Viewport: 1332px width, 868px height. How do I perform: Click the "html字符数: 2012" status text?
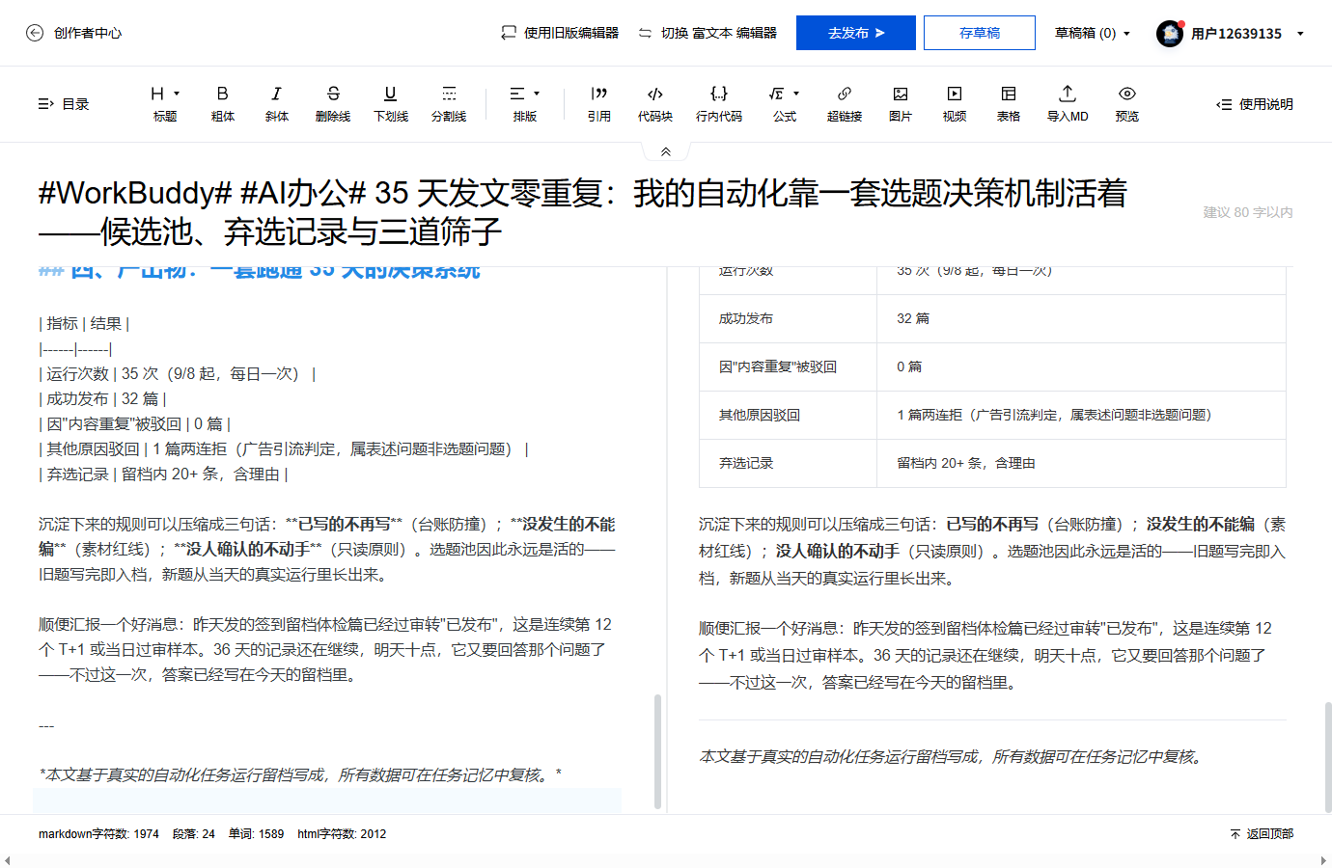click(342, 834)
